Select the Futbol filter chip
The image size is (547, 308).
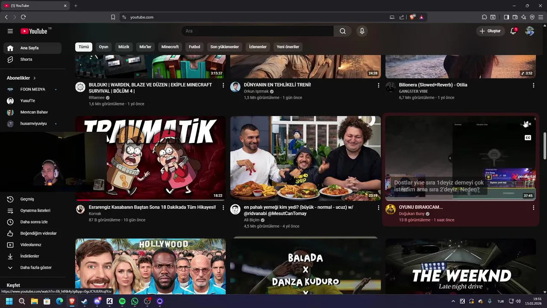[194, 47]
